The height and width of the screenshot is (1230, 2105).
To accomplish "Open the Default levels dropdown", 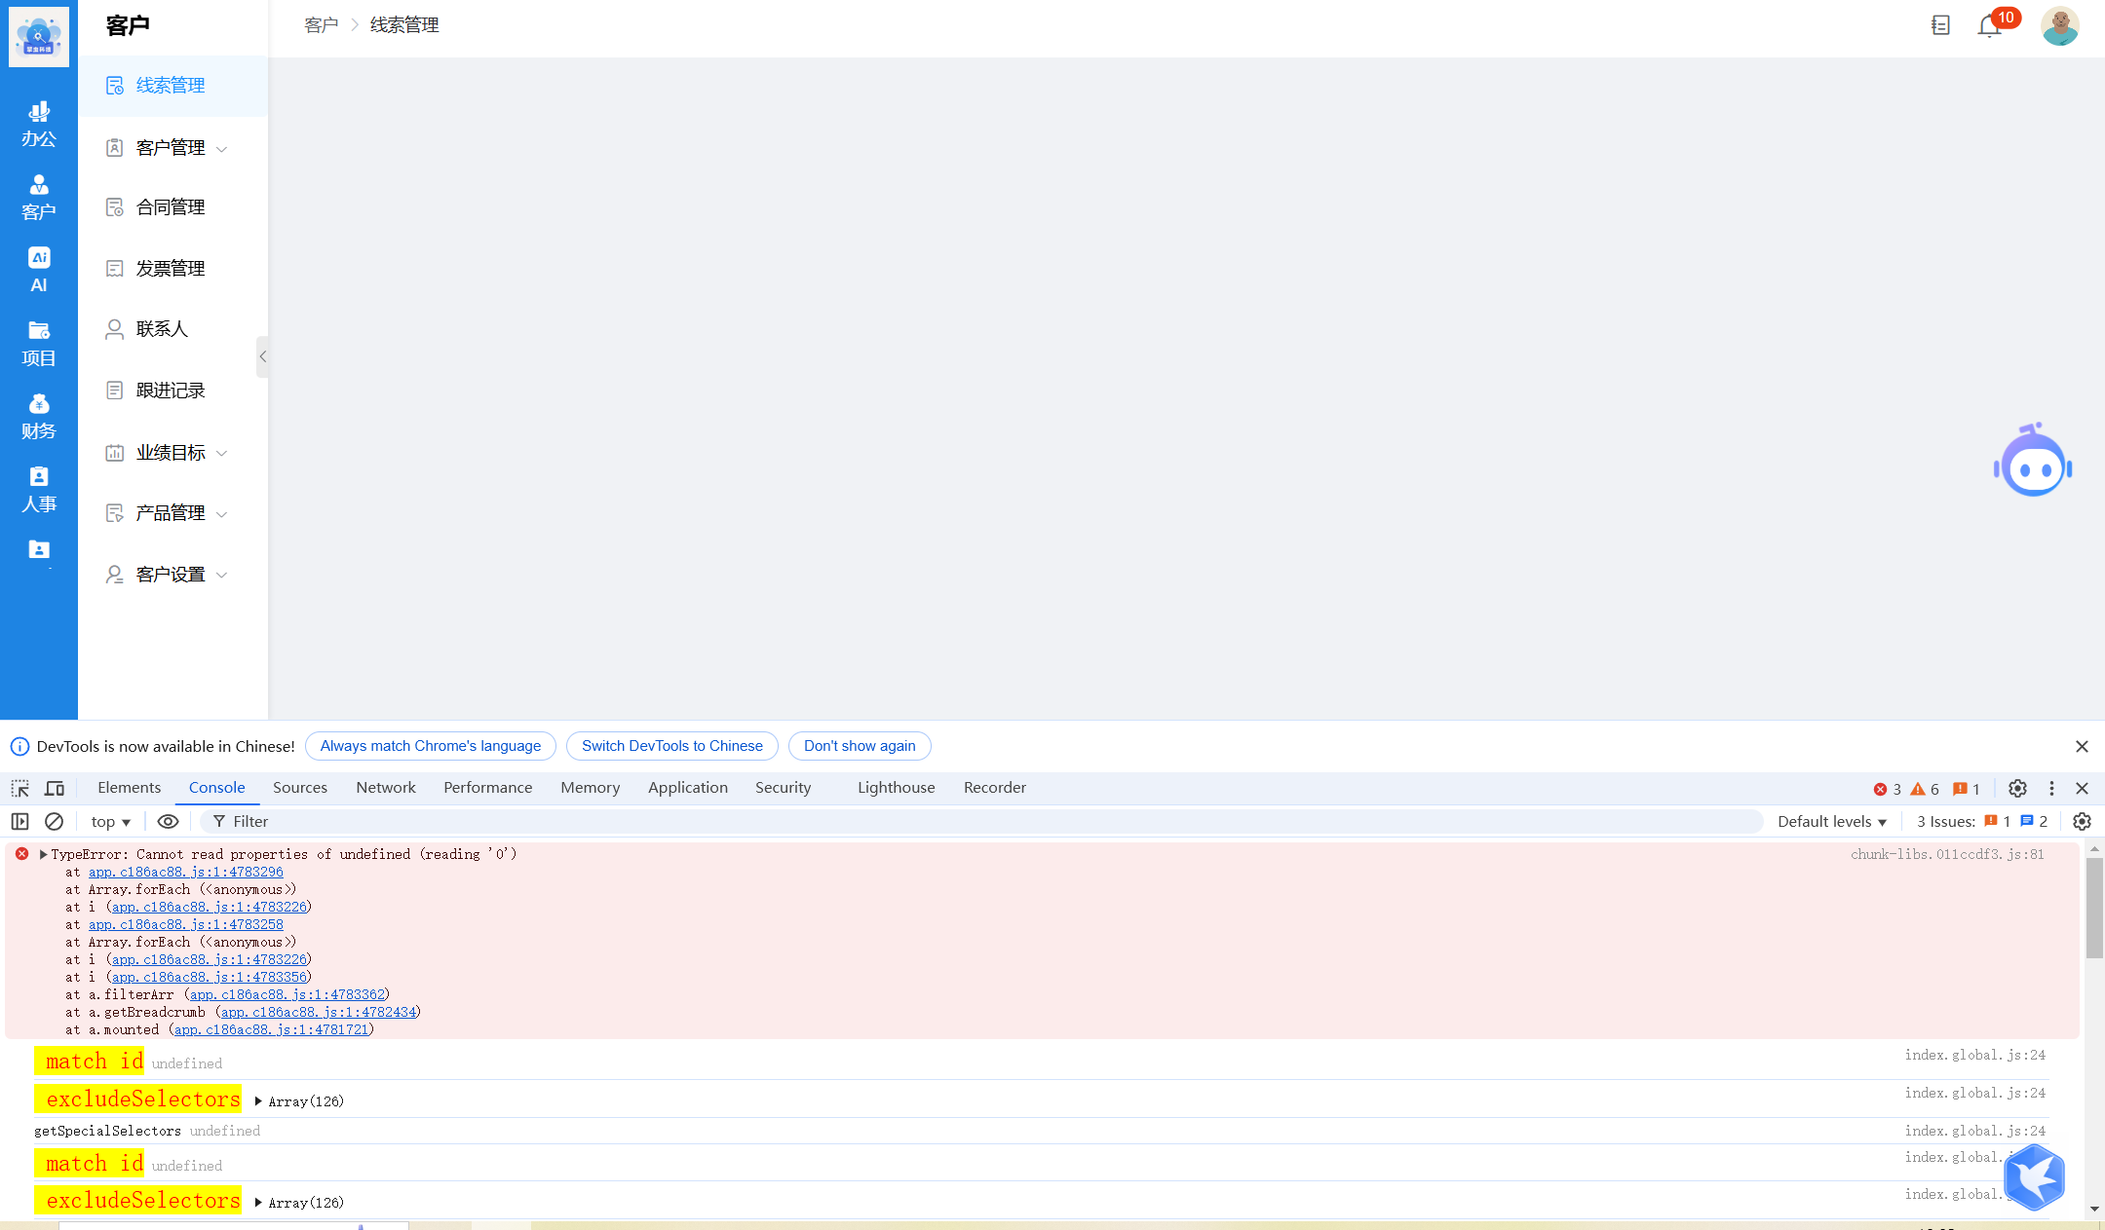I will tap(1831, 821).
